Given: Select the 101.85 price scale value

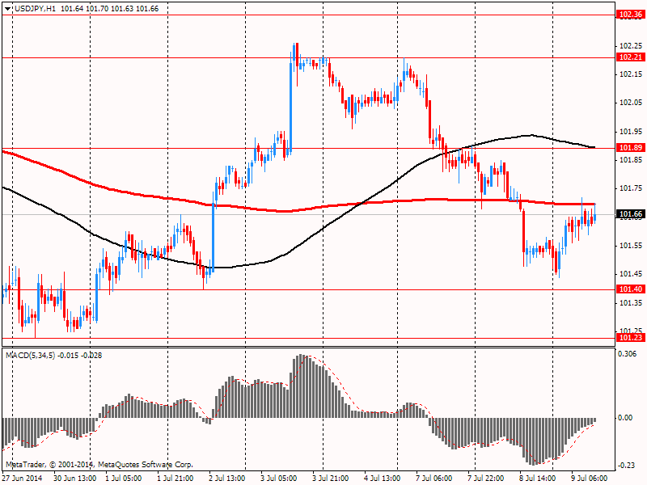Looking at the screenshot, I should coord(631,160).
